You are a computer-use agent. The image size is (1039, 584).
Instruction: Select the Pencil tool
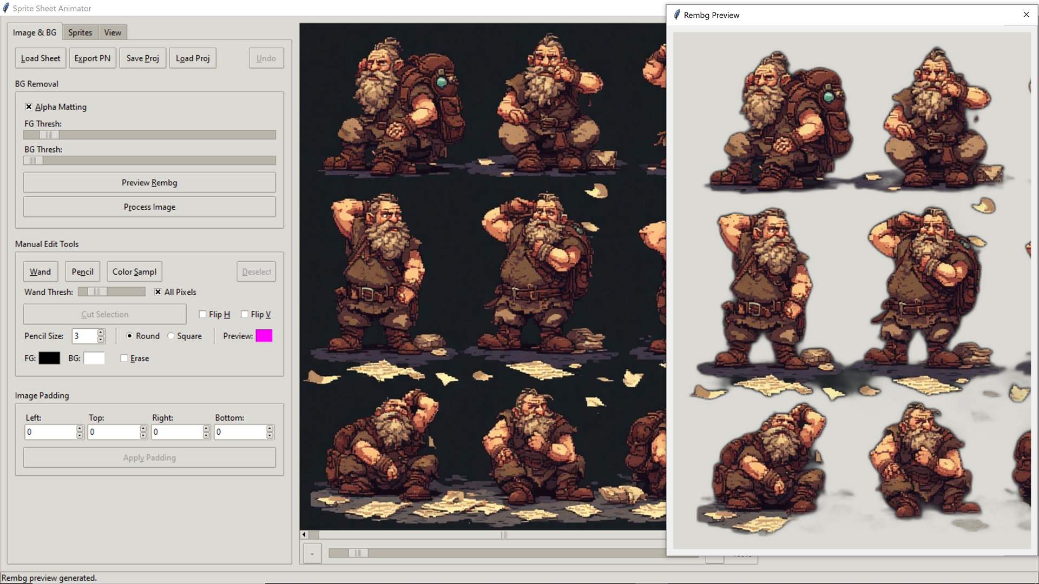(82, 272)
